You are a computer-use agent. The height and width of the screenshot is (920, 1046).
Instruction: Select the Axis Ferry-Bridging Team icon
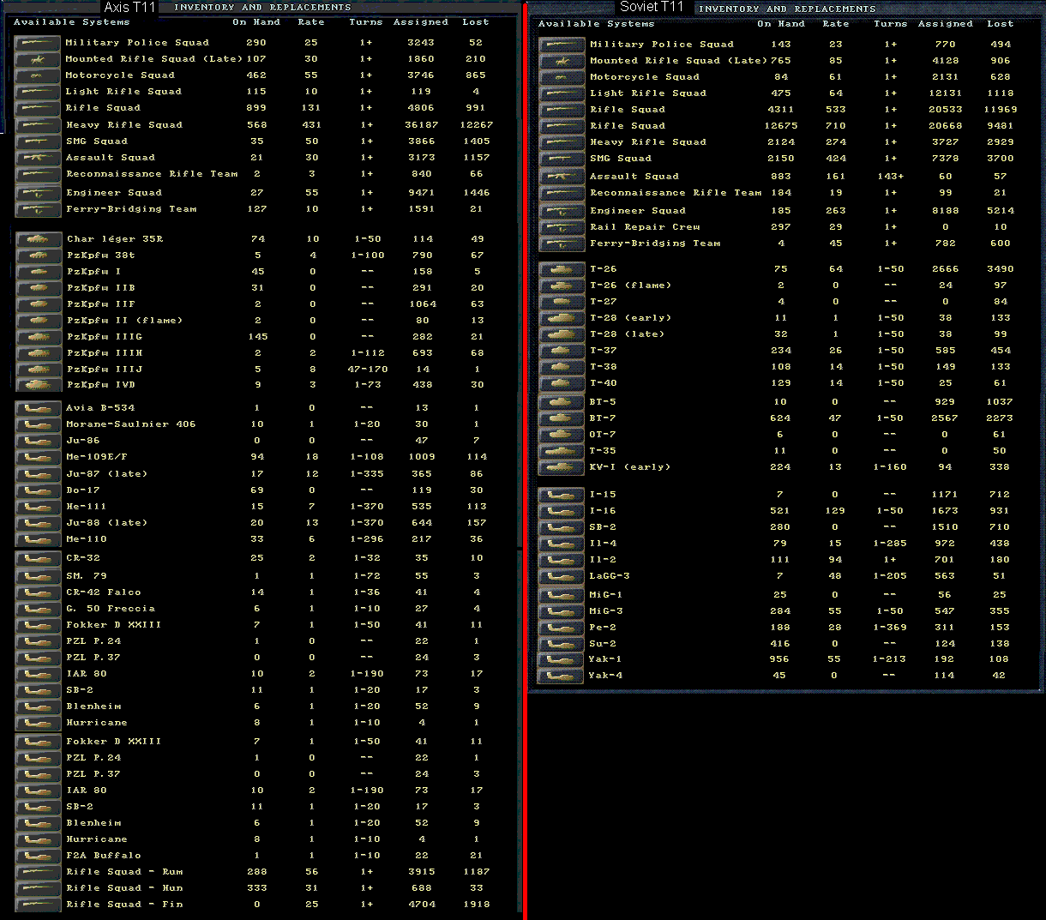coord(38,208)
